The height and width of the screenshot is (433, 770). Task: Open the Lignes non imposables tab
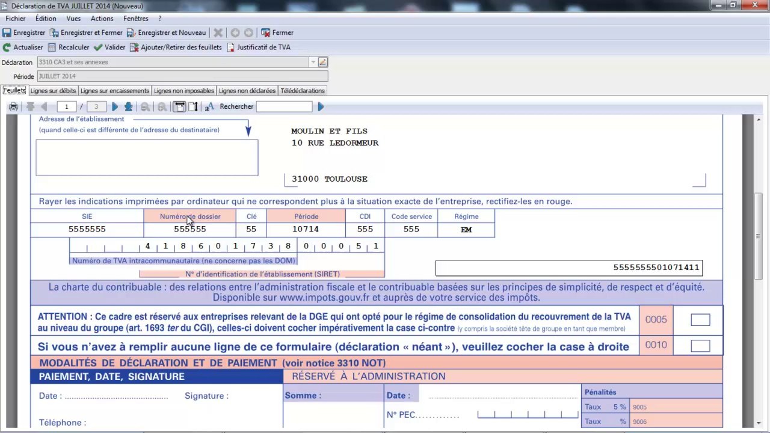[184, 91]
